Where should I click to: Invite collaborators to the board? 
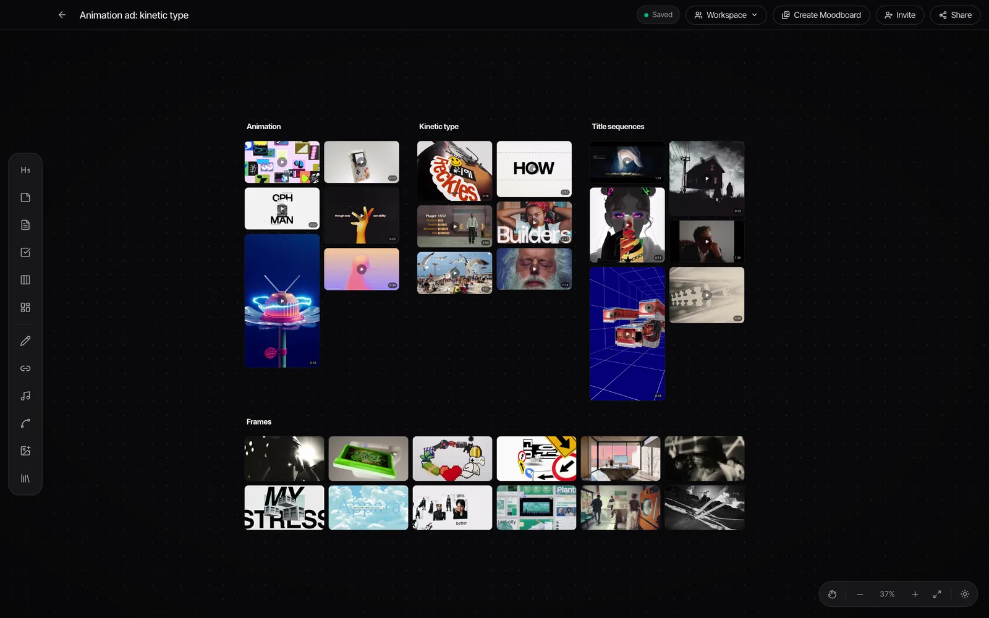[x=899, y=15]
